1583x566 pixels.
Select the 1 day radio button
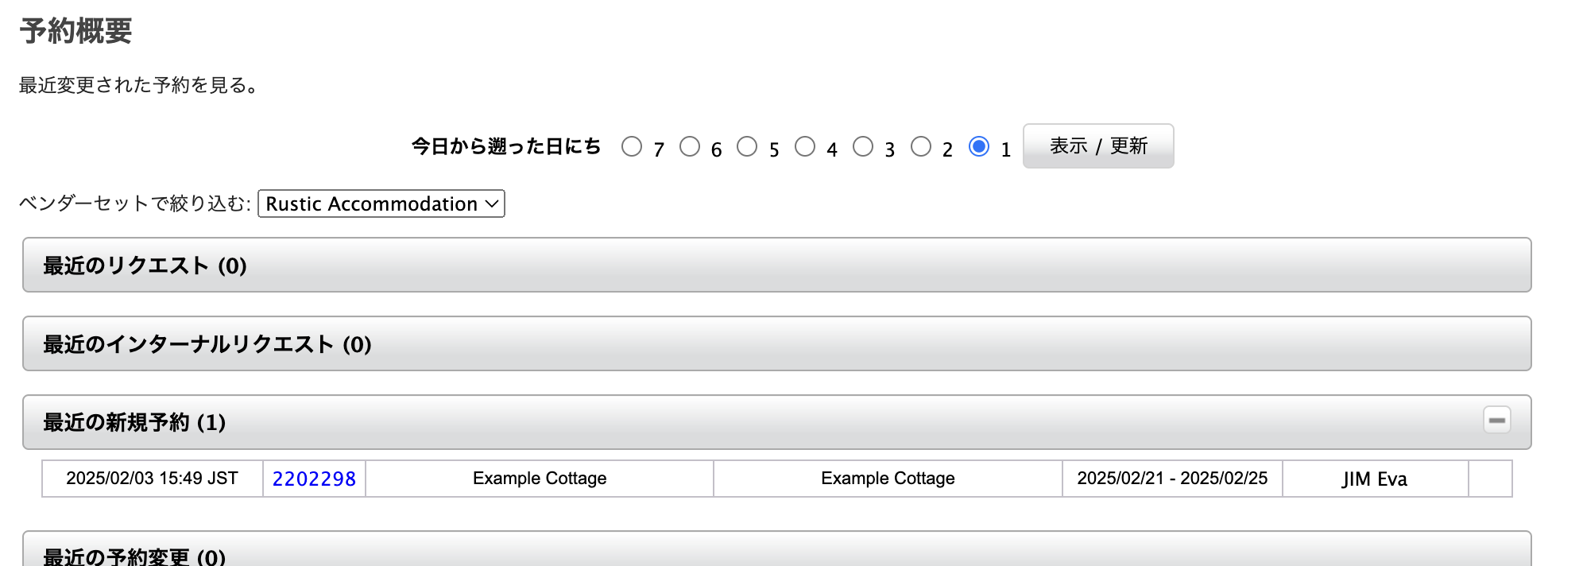pos(979,147)
